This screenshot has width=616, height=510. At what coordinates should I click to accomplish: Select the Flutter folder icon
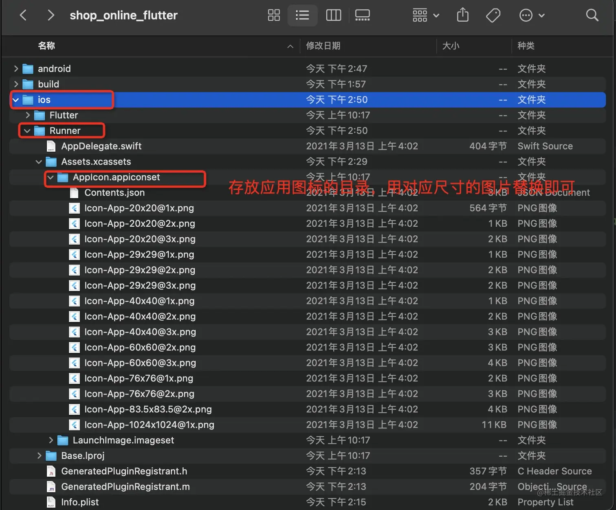coord(40,115)
